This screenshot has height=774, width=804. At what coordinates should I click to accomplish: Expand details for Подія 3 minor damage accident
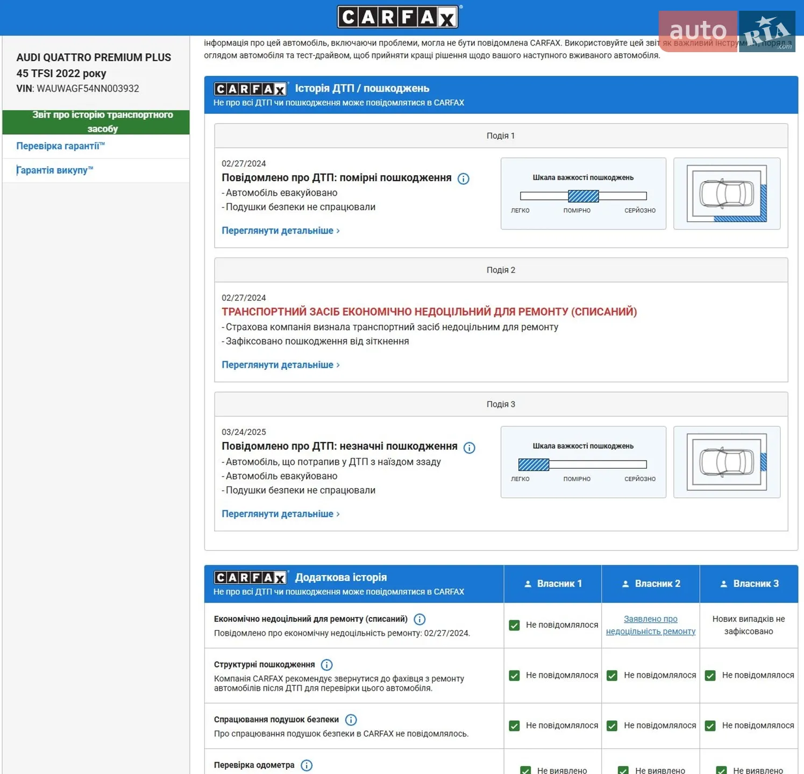click(x=281, y=514)
